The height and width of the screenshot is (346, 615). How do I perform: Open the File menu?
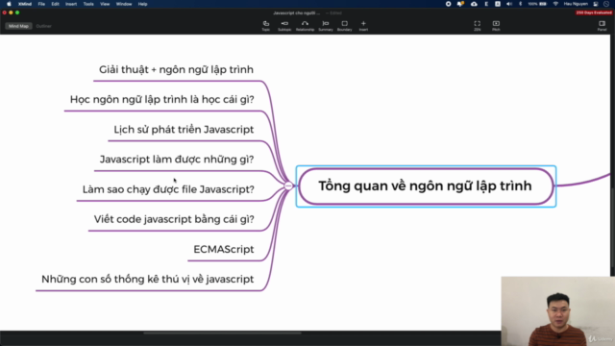[41, 4]
